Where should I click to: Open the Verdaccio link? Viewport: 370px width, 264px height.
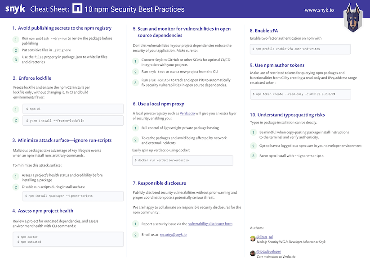(187, 113)
